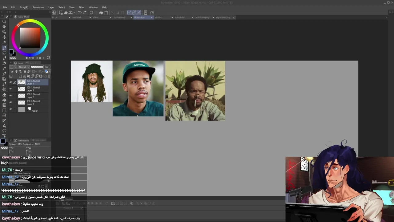Select the Auto select magic wand tool
The width and height of the screenshot is (394, 222).
pos(4,42)
